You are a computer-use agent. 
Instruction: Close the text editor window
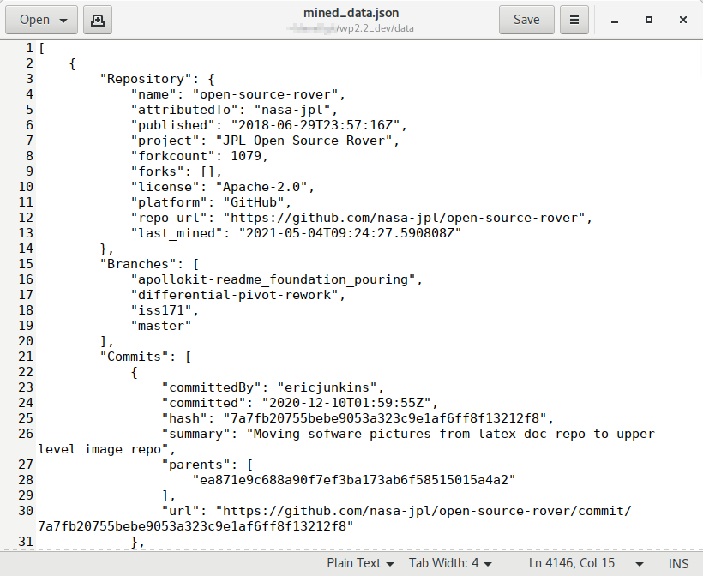(682, 20)
